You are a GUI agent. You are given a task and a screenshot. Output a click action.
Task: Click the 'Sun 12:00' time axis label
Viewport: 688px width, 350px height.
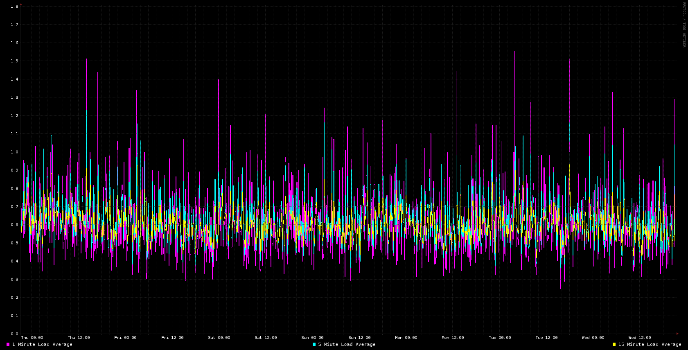coord(359,338)
